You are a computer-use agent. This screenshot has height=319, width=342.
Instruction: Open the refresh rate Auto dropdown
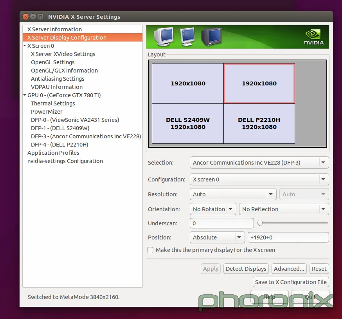coord(304,194)
